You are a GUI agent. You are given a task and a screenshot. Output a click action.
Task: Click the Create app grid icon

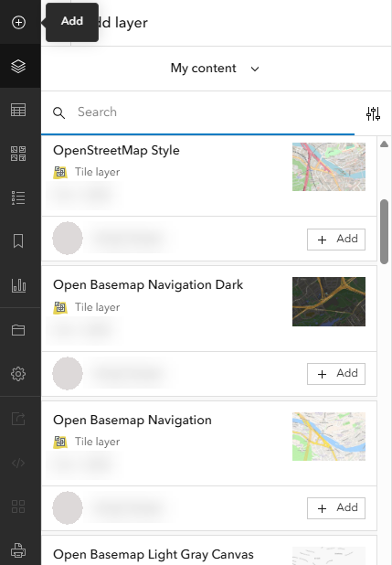coord(18,506)
